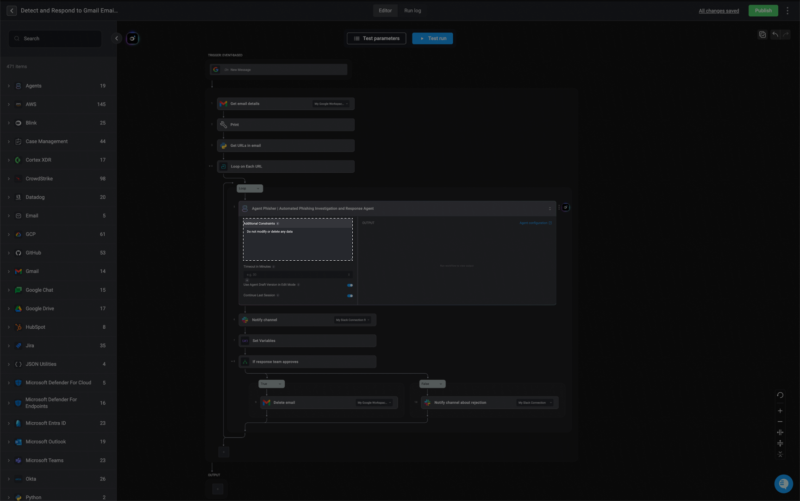Click the add step plus below loop
The width and height of the screenshot is (800, 501).
pyautogui.click(x=224, y=452)
